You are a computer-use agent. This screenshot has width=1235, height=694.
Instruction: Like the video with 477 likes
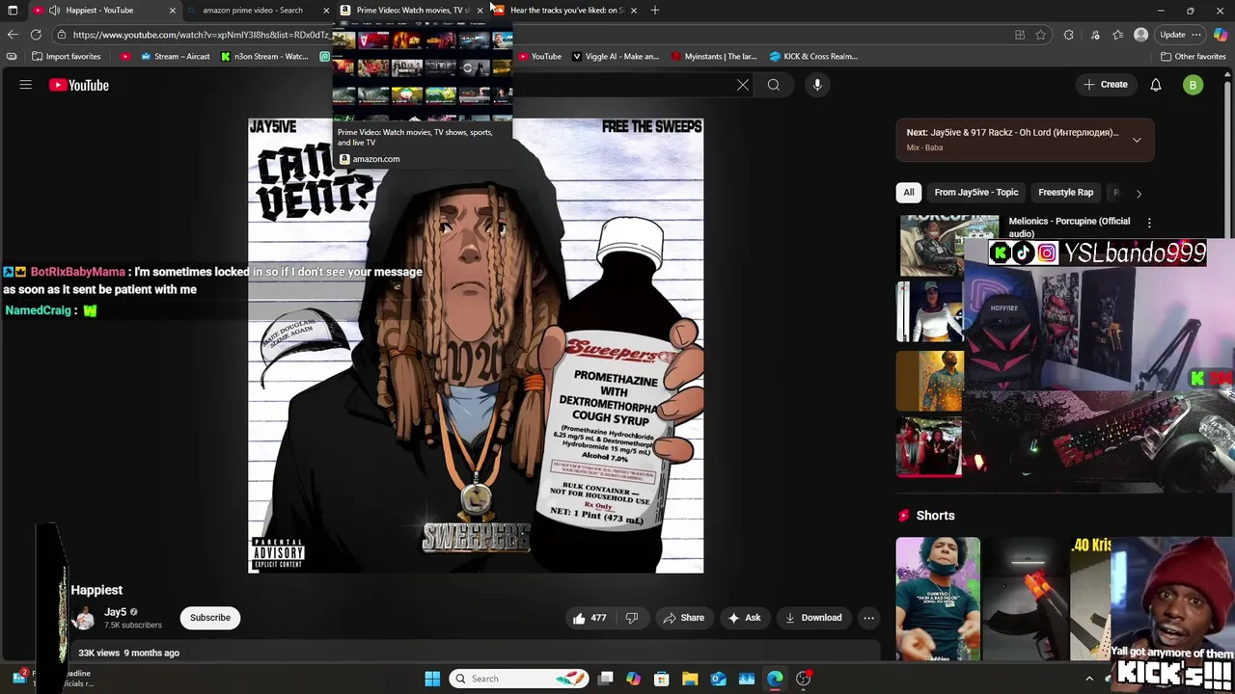590,618
